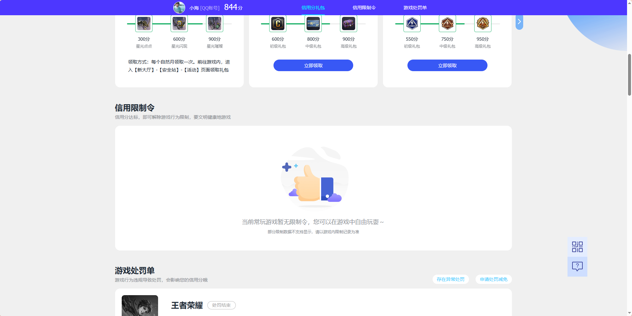Select the 600分 星光闪现 reward icon

(x=179, y=23)
